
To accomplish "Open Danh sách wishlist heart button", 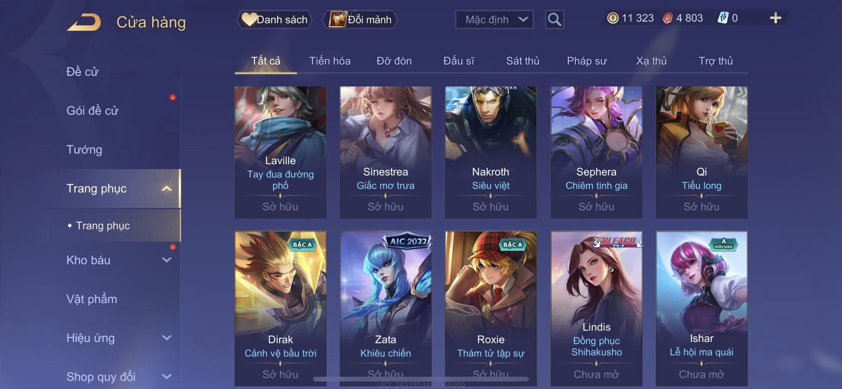I will pos(274,19).
